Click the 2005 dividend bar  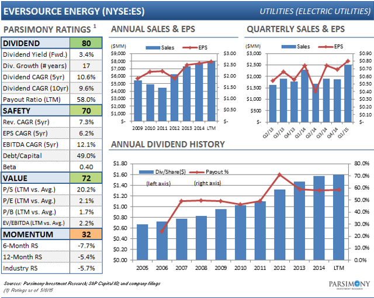coord(142,242)
